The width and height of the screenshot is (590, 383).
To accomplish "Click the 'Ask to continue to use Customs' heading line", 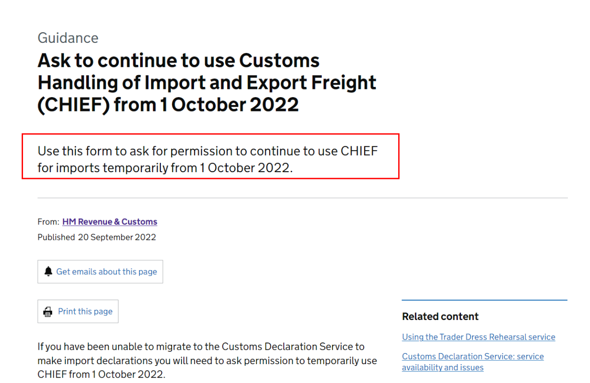I will tap(178, 61).
